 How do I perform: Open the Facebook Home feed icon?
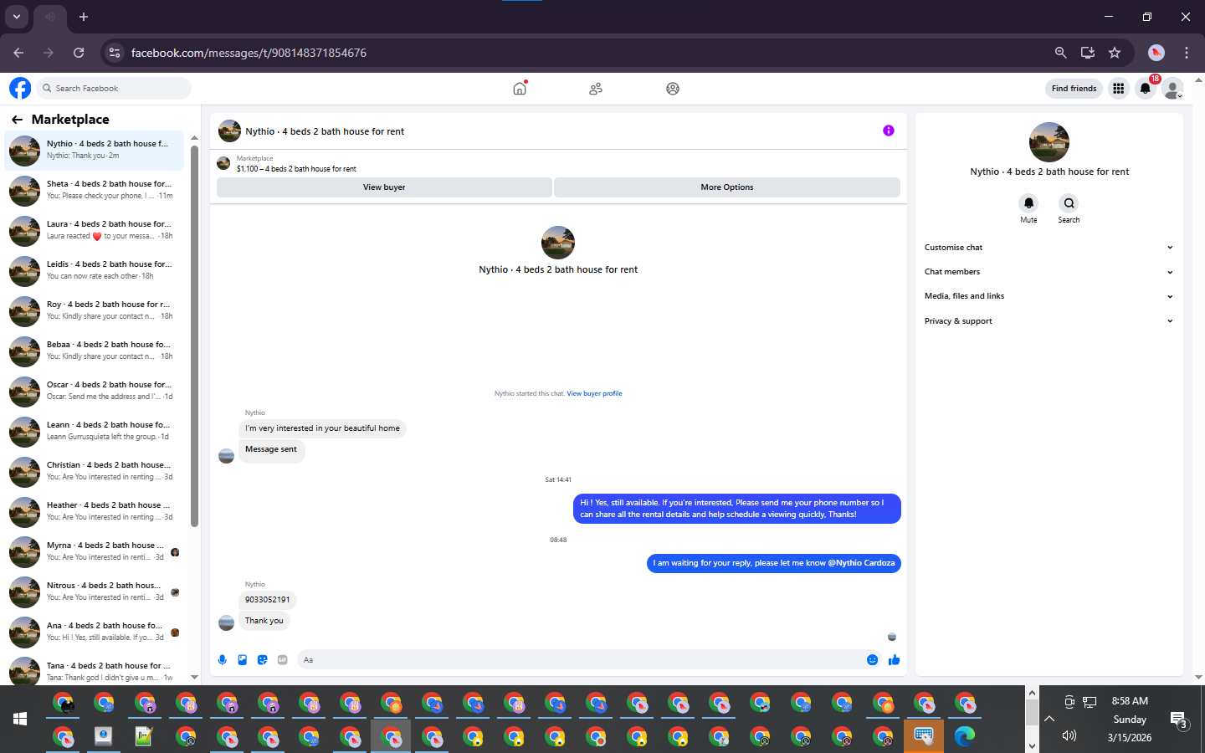pyautogui.click(x=520, y=88)
